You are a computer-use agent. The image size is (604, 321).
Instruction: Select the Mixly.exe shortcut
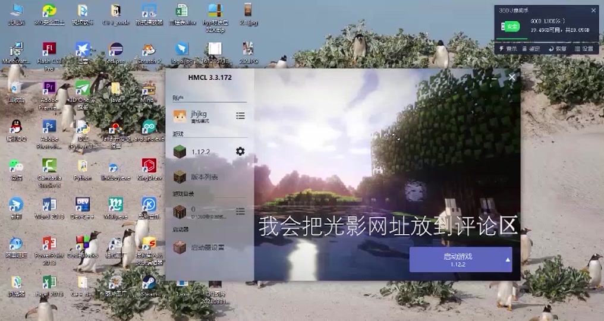115,208
